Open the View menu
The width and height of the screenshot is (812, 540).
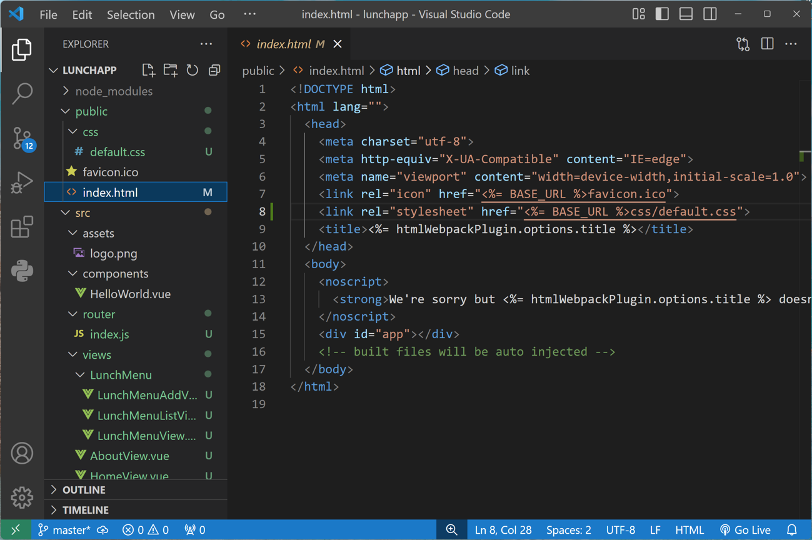(x=182, y=14)
